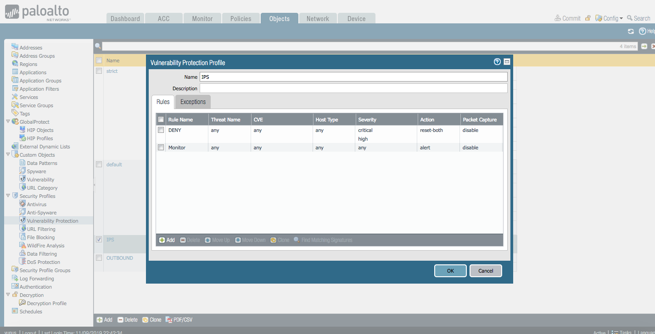Open the Policies tab
The height and width of the screenshot is (334, 655).
tap(241, 19)
